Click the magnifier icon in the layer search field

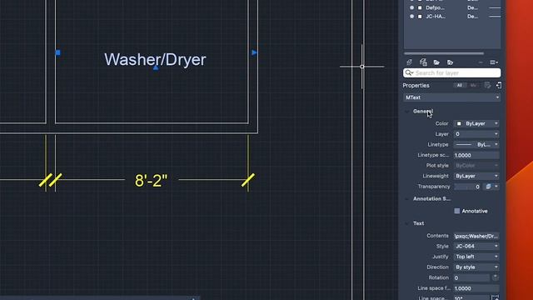[x=409, y=72]
